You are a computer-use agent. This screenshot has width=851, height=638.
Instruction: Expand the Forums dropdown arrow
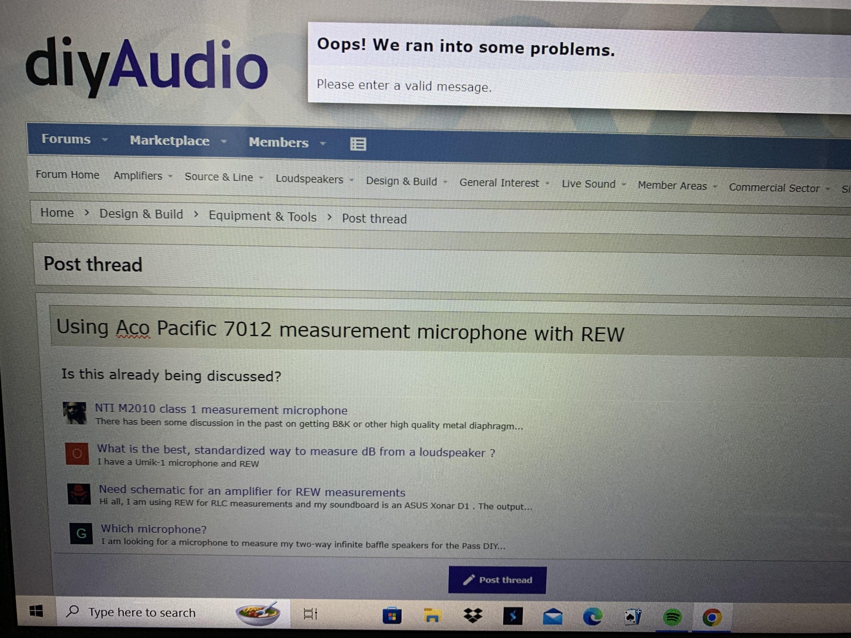pos(105,140)
